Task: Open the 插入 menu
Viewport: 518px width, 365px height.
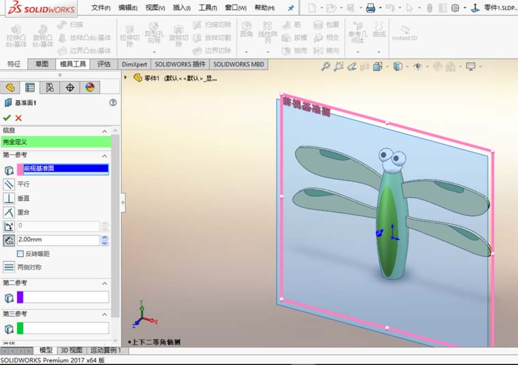Action: pyautogui.click(x=181, y=8)
